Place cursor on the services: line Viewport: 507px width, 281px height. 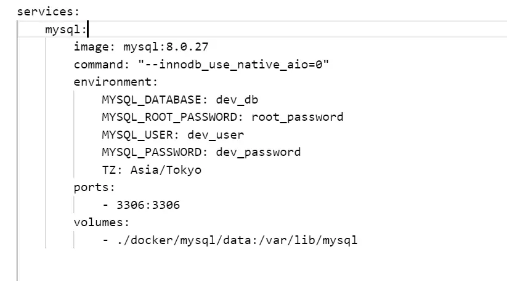tap(48, 12)
